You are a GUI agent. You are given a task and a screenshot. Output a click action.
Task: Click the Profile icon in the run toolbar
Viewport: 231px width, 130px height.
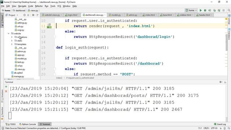214,10
